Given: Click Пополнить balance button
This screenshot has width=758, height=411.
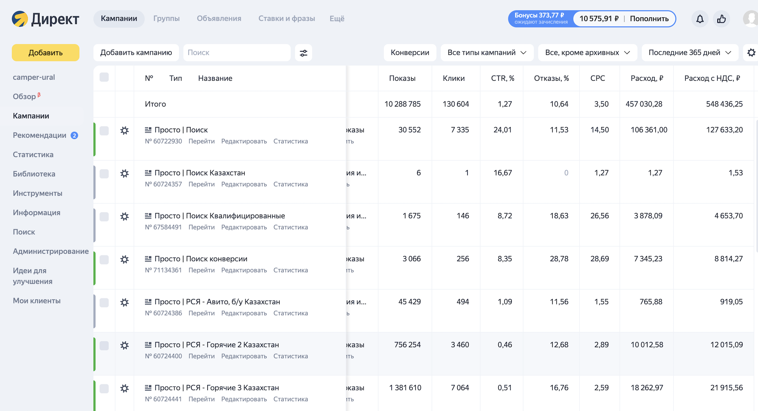Looking at the screenshot, I should [649, 19].
